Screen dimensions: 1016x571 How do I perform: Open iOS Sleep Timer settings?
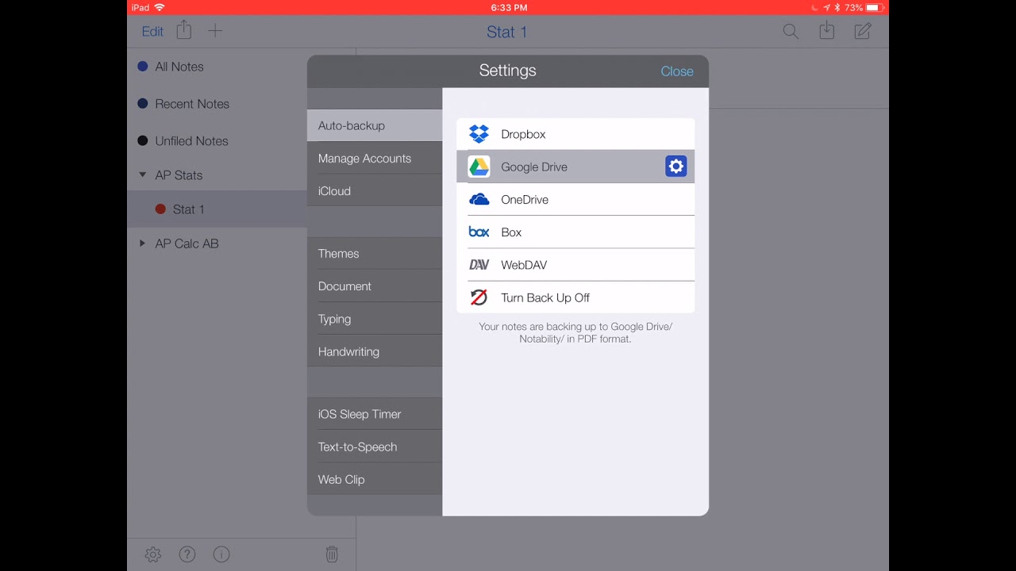click(x=375, y=414)
